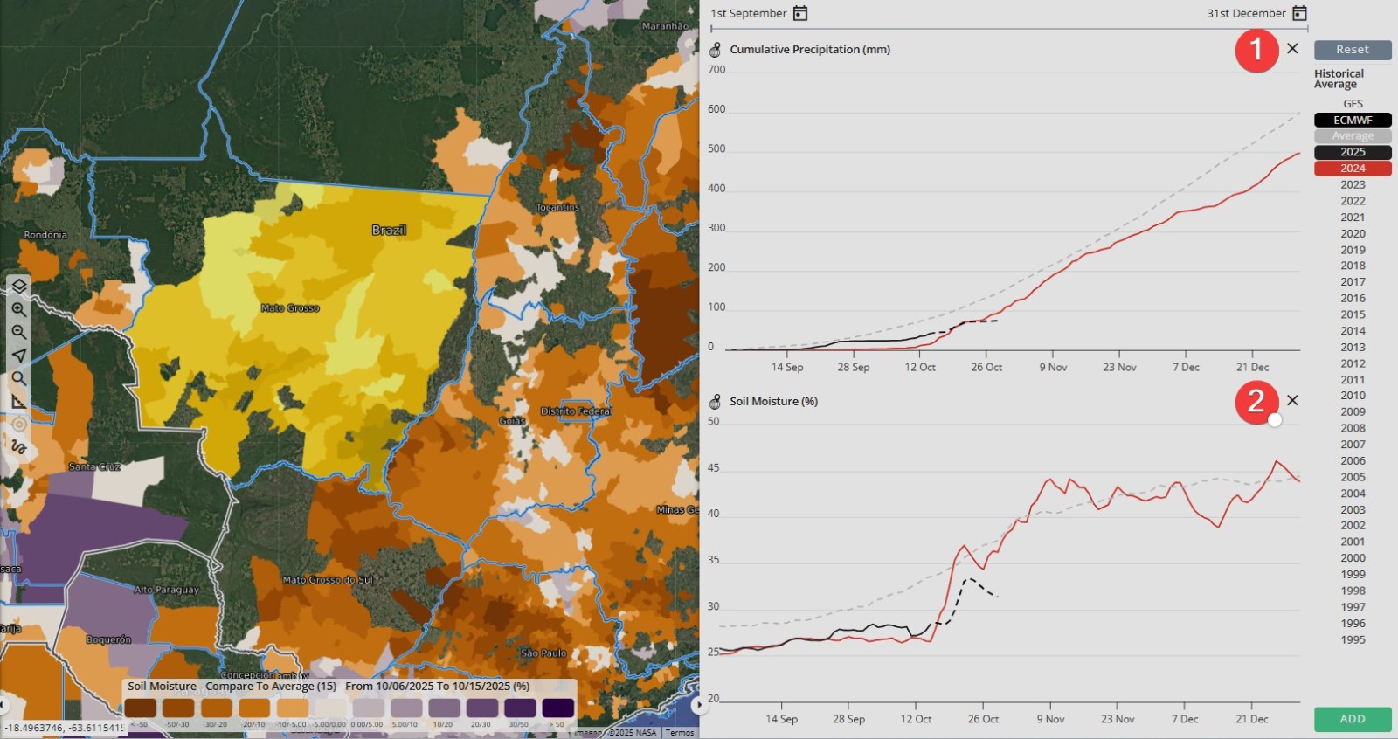
Task: Click the Reset button
Action: [x=1352, y=50]
